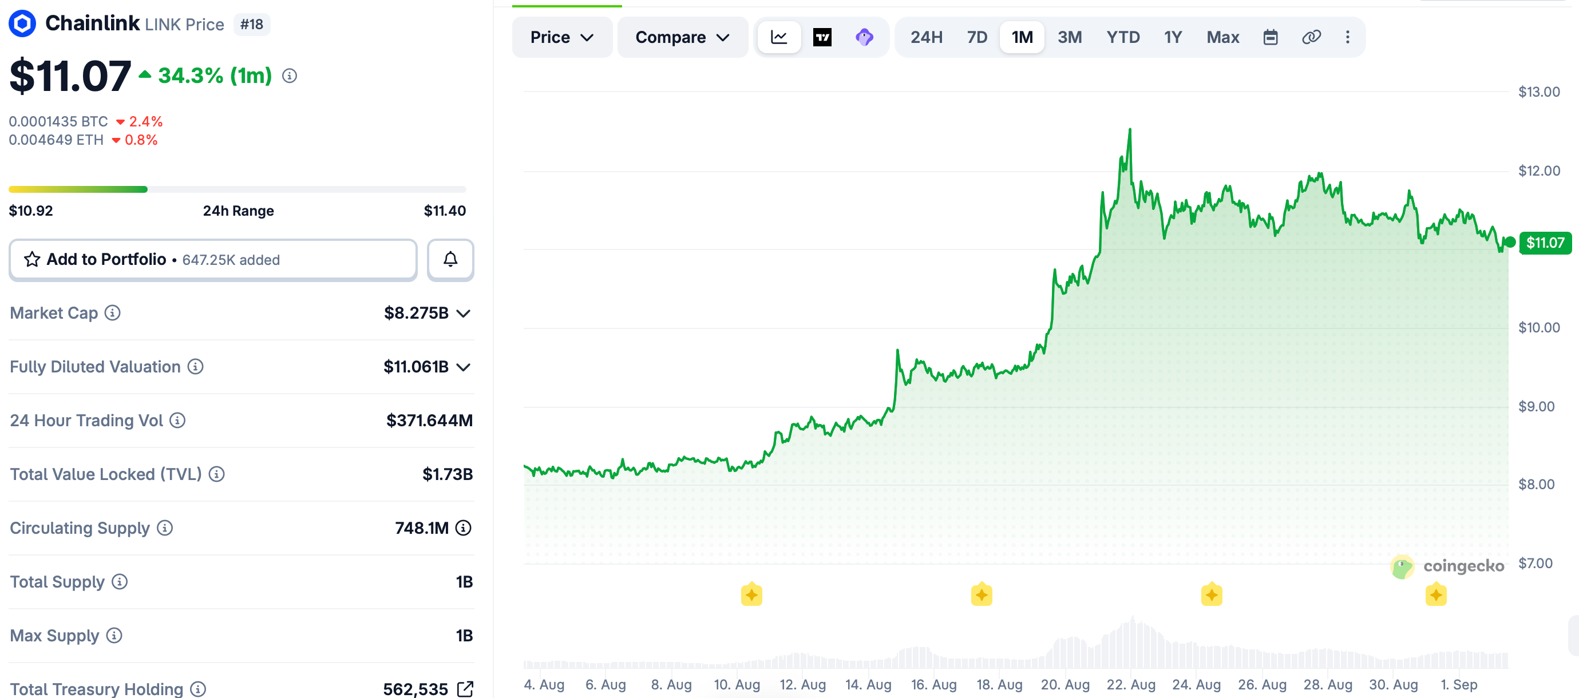The image size is (1579, 698).
Task: Click the 0.004649 ETH value
Action: 56,140
